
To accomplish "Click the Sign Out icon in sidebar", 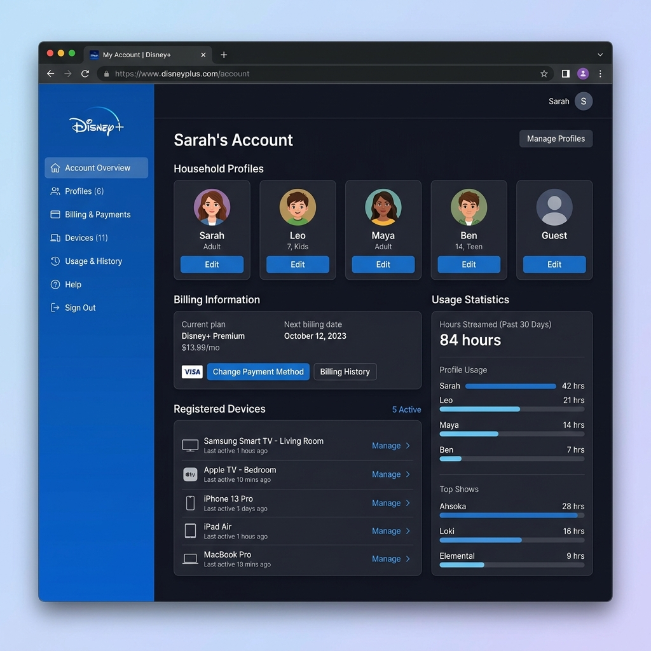I will tap(55, 308).
